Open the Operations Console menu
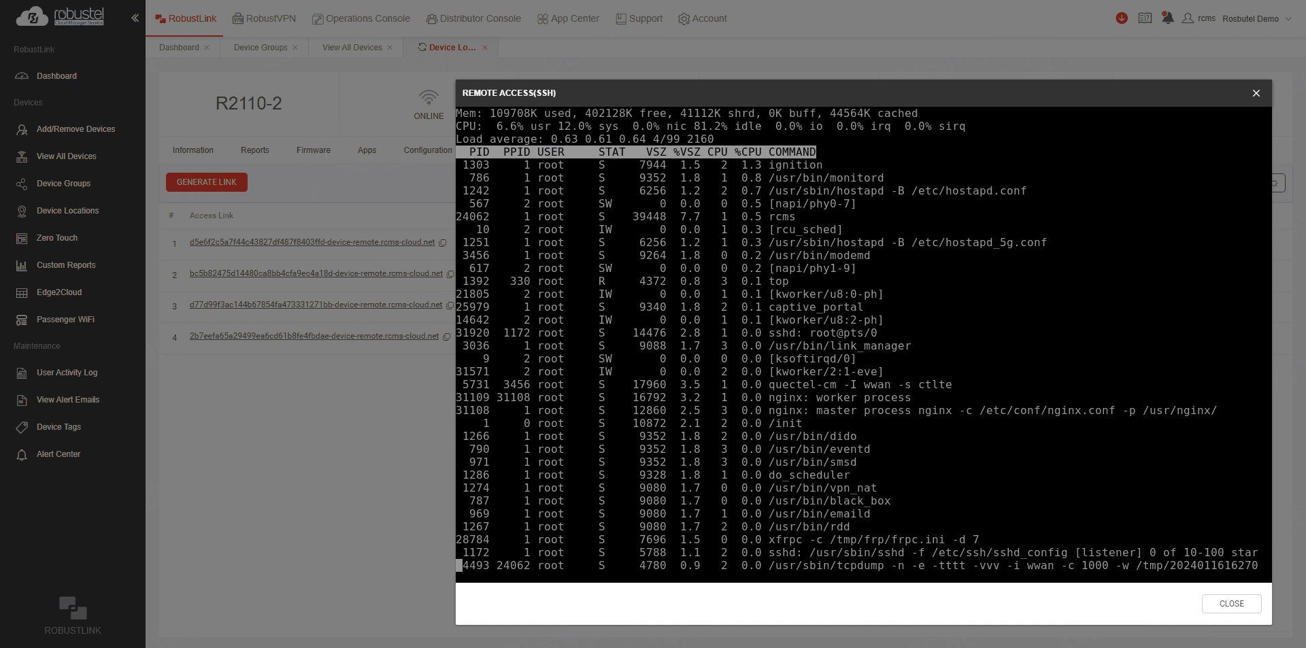Screen dimensions: 1306x648 [361, 18]
